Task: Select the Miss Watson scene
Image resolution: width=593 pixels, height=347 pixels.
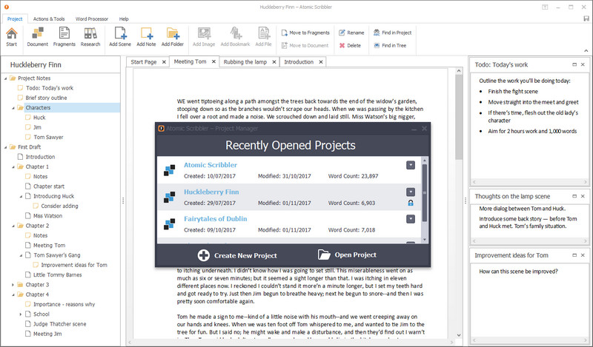Action: 47,215
